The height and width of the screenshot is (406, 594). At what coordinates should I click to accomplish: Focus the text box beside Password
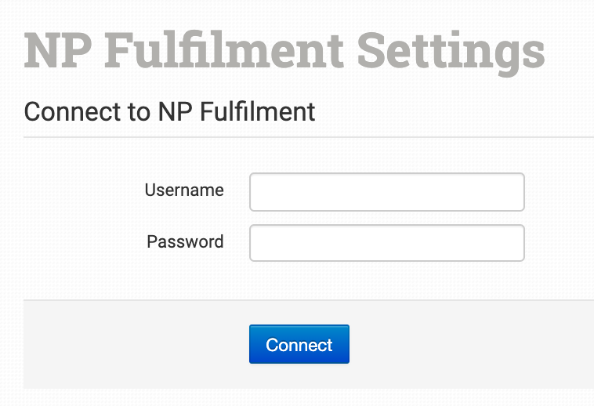(386, 243)
